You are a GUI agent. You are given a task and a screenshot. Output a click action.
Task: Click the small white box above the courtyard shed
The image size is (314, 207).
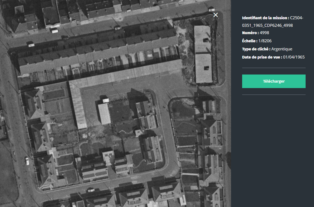pos(105,101)
